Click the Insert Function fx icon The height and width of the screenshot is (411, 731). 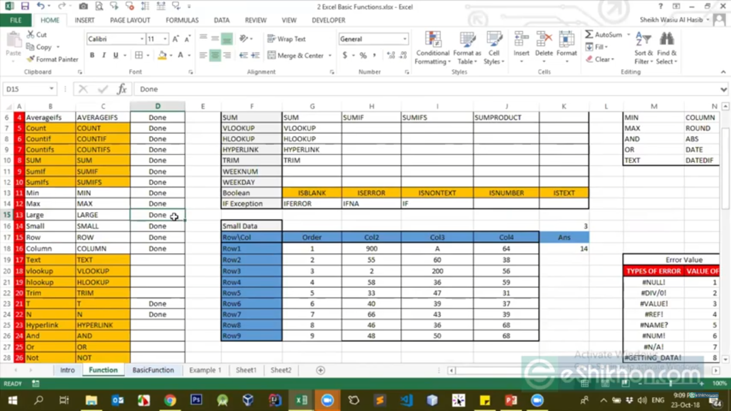coord(121,89)
